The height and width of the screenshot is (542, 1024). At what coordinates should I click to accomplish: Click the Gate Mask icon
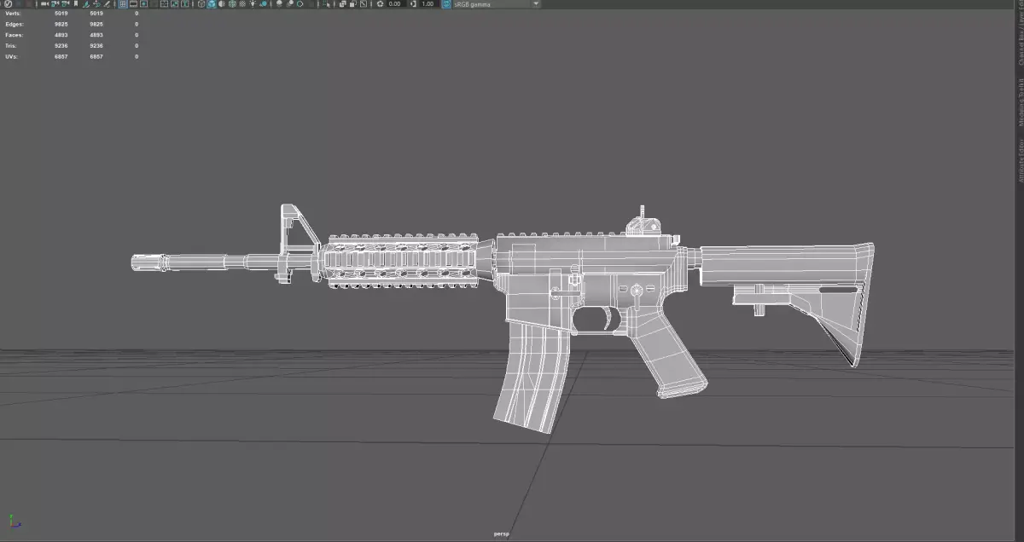(x=154, y=4)
